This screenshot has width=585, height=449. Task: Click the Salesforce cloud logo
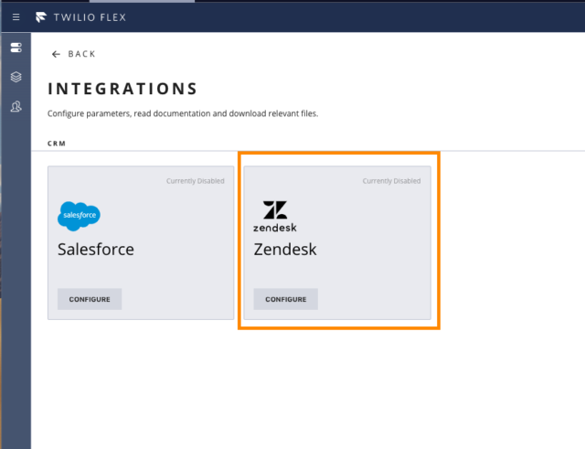[x=79, y=216]
